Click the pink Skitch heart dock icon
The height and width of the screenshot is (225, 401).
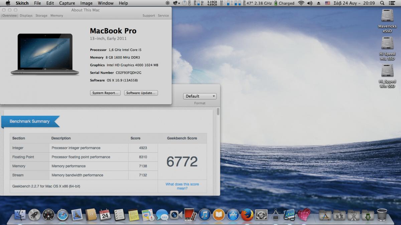(x=304, y=215)
